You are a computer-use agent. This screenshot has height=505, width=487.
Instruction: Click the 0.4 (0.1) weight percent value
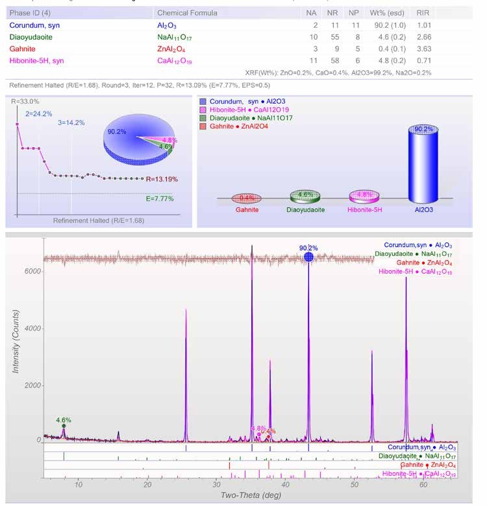[x=392, y=49]
